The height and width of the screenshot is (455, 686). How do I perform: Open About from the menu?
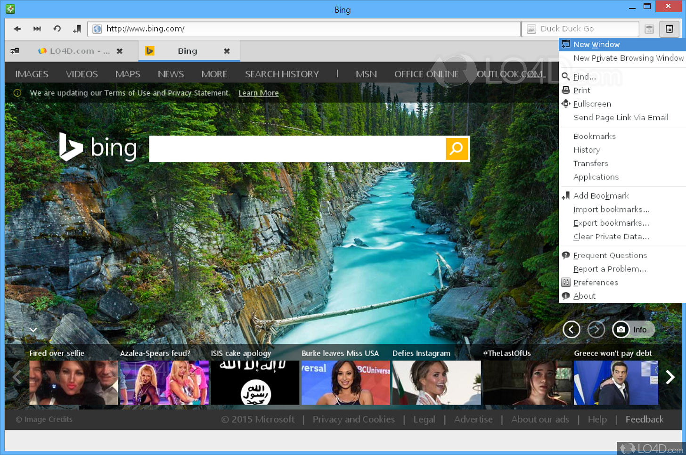(x=622, y=296)
